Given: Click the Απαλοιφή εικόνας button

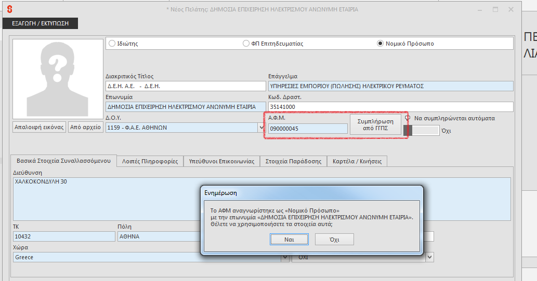Looking at the screenshot, I should tap(39, 127).
